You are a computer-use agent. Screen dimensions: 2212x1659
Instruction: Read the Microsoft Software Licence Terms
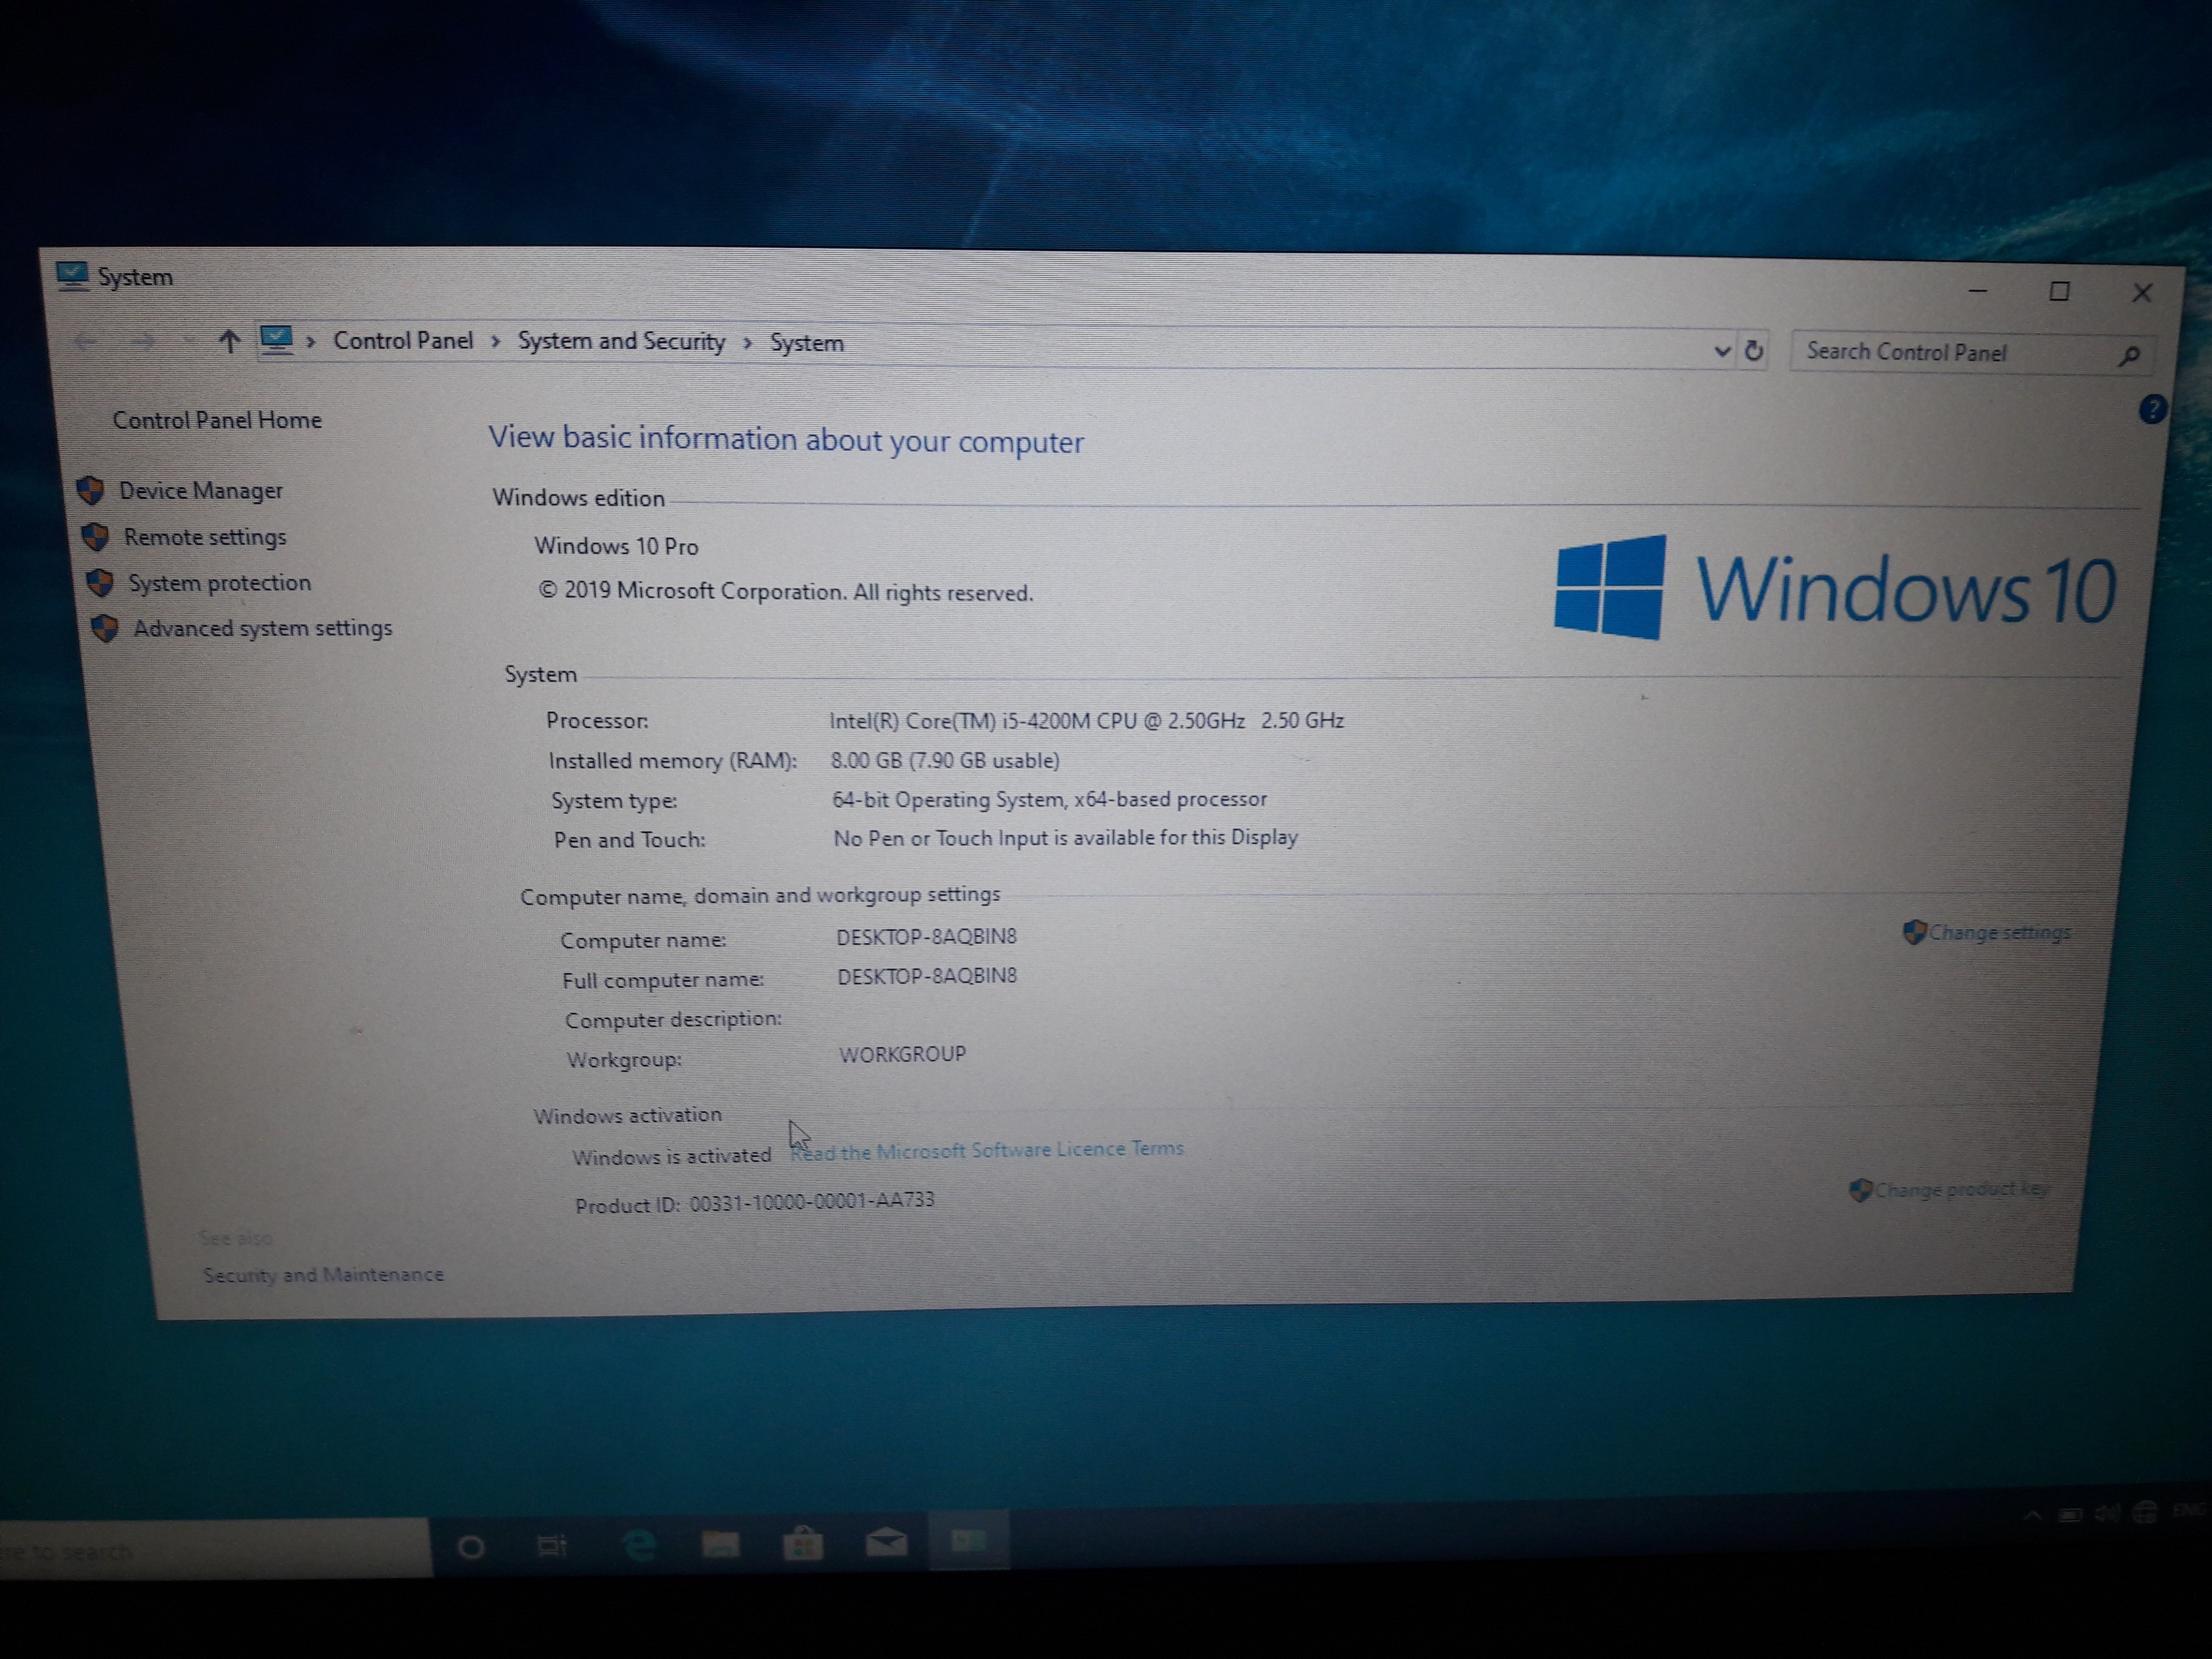pos(987,1150)
